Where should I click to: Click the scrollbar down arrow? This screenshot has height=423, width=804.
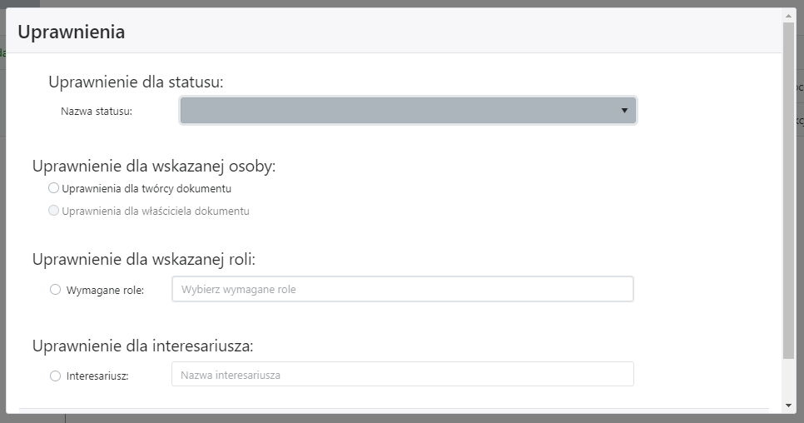pos(789,406)
